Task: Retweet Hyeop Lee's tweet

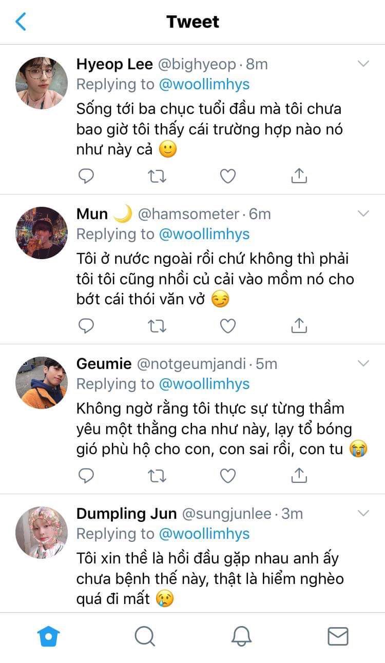Action: [157, 176]
